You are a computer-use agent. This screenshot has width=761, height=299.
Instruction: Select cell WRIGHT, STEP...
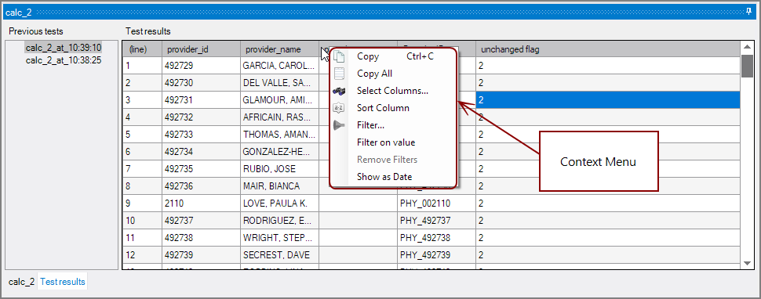(x=279, y=237)
